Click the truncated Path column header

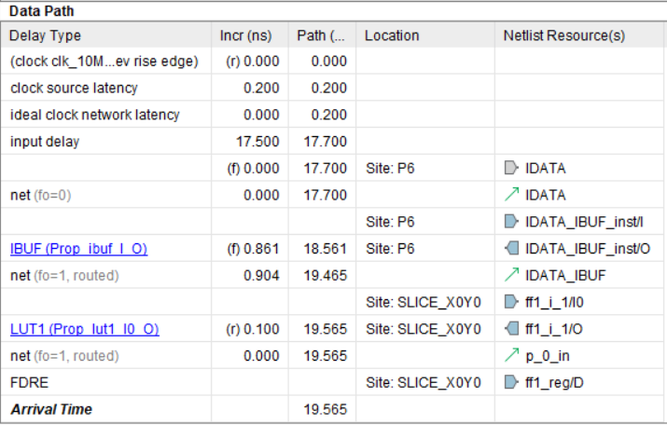[x=321, y=35]
